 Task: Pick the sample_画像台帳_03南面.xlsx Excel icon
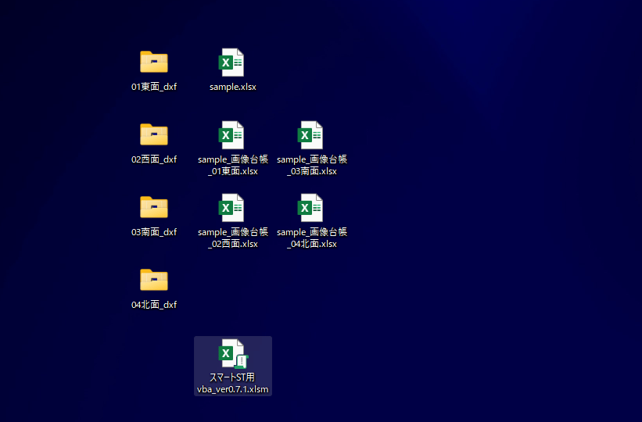click(x=311, y=134)
